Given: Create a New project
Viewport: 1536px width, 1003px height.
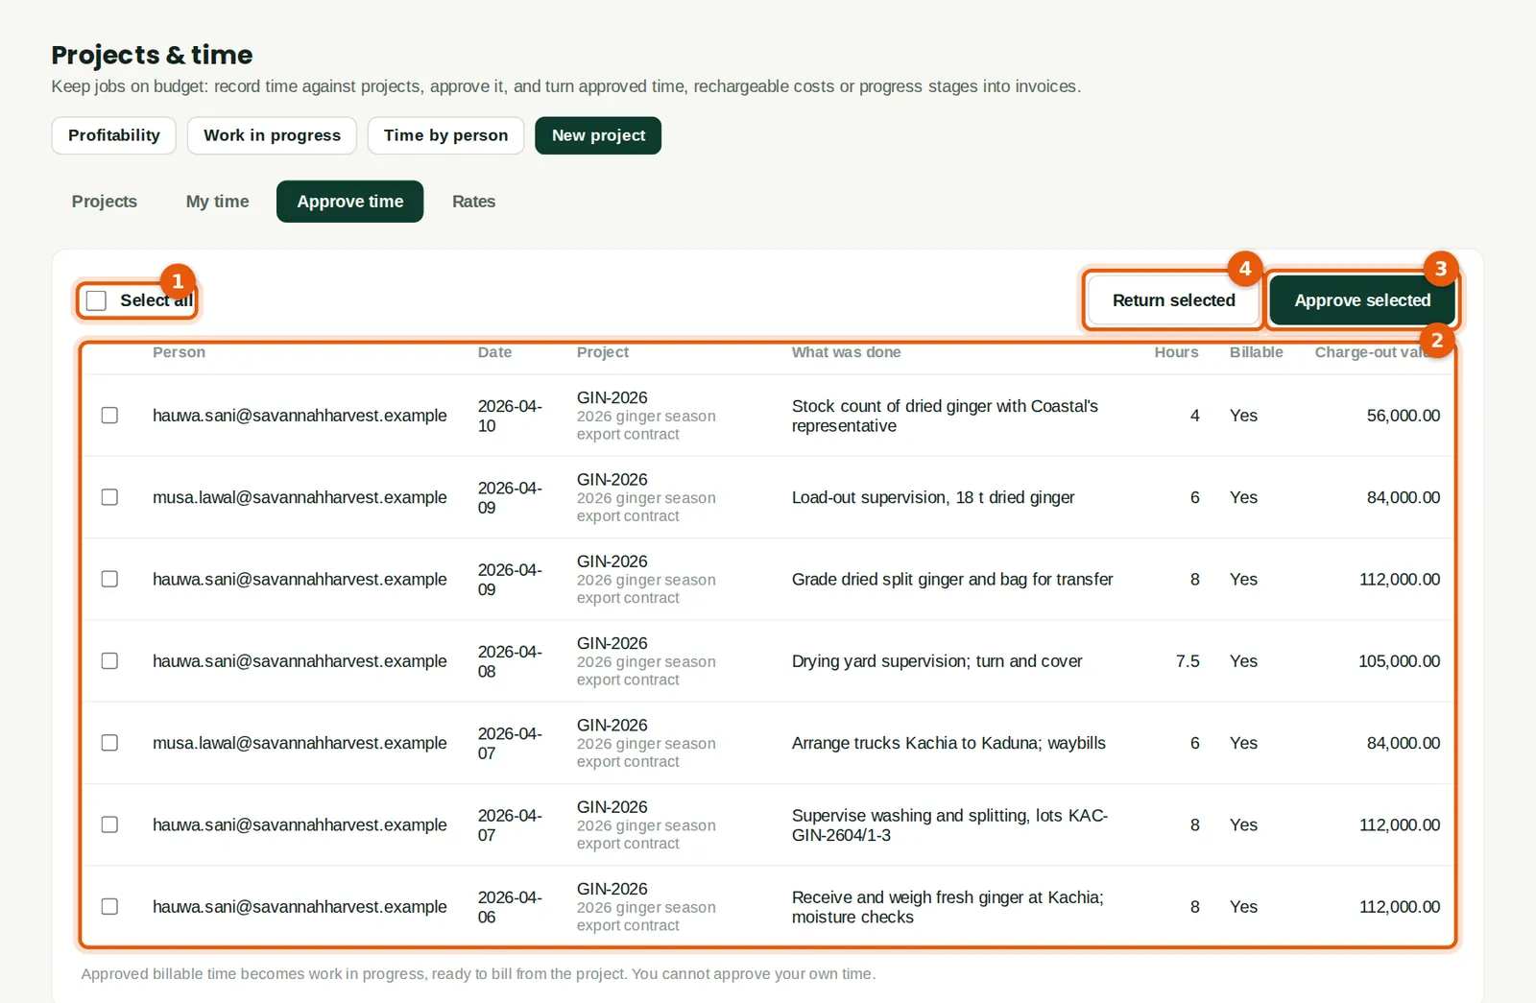Looking at the screenshot, I should (x=598, y=135).
